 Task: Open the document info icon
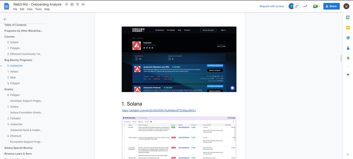[x=78, y=4]
